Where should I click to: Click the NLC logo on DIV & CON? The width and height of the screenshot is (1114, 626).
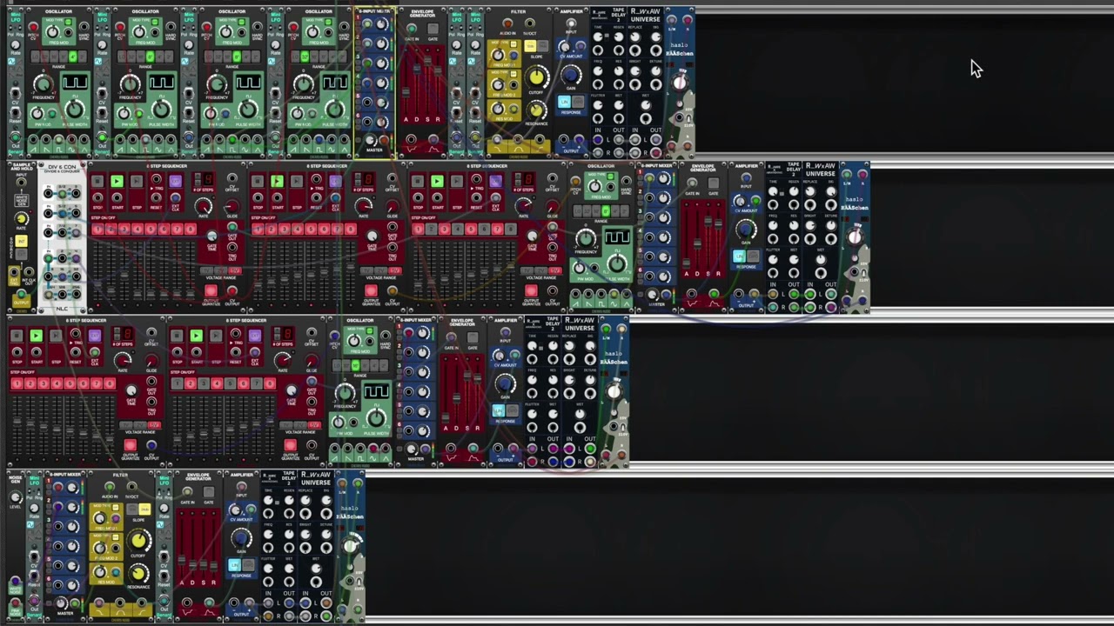click(62, 309)
